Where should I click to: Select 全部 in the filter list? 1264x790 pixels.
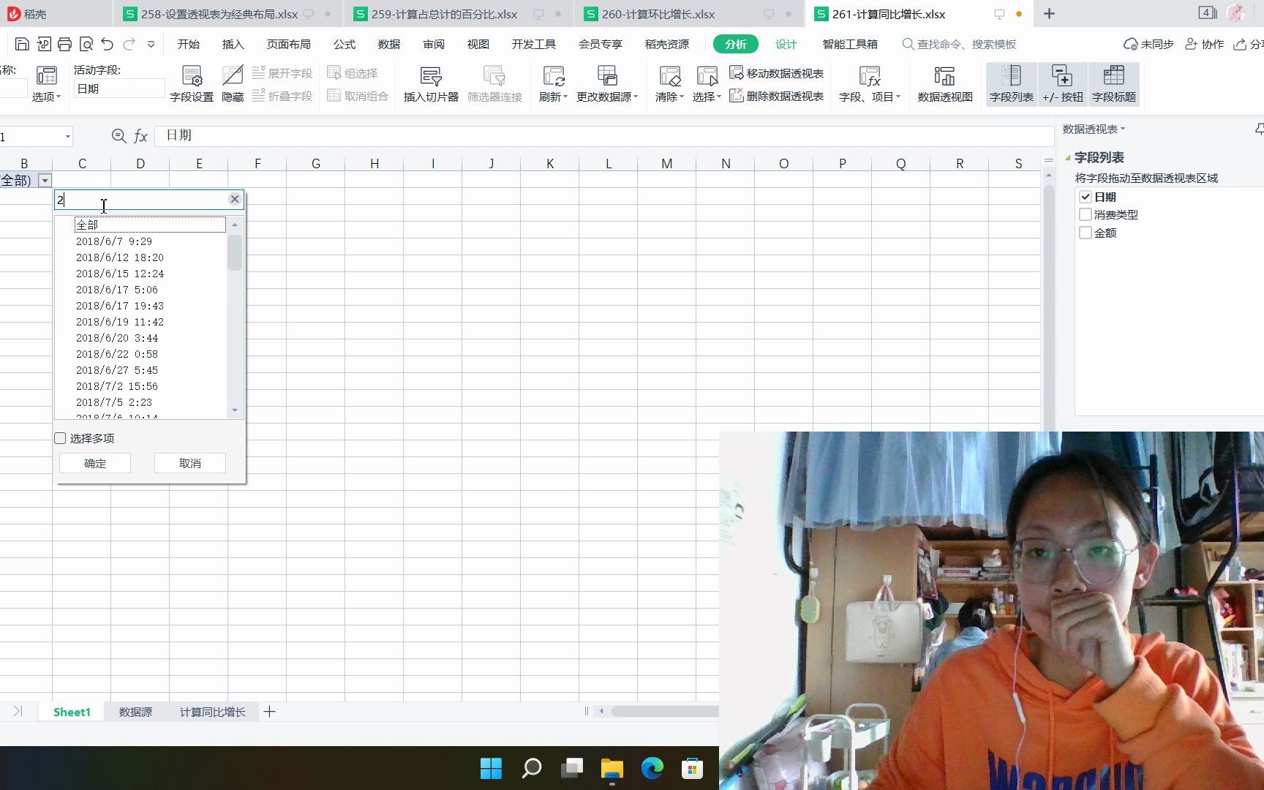click(150, 225)
